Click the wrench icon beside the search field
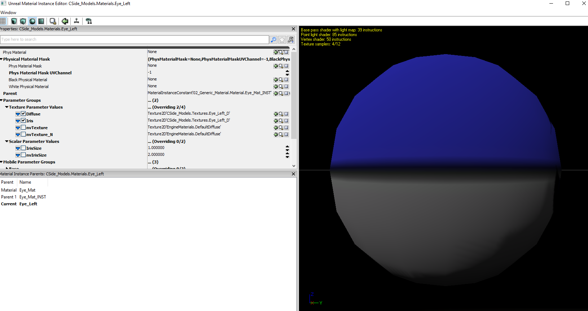Viewport: 588px width, 311px height. [x=291, y=40]
